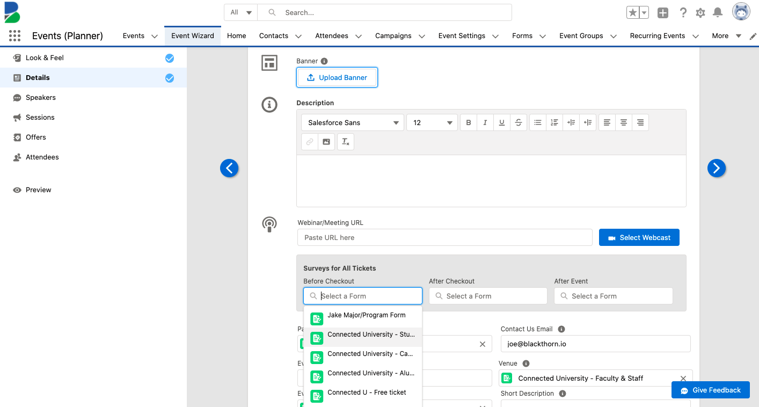Clear the field left of Contact Us Email
Screen dimensions: 759x407
482,344
